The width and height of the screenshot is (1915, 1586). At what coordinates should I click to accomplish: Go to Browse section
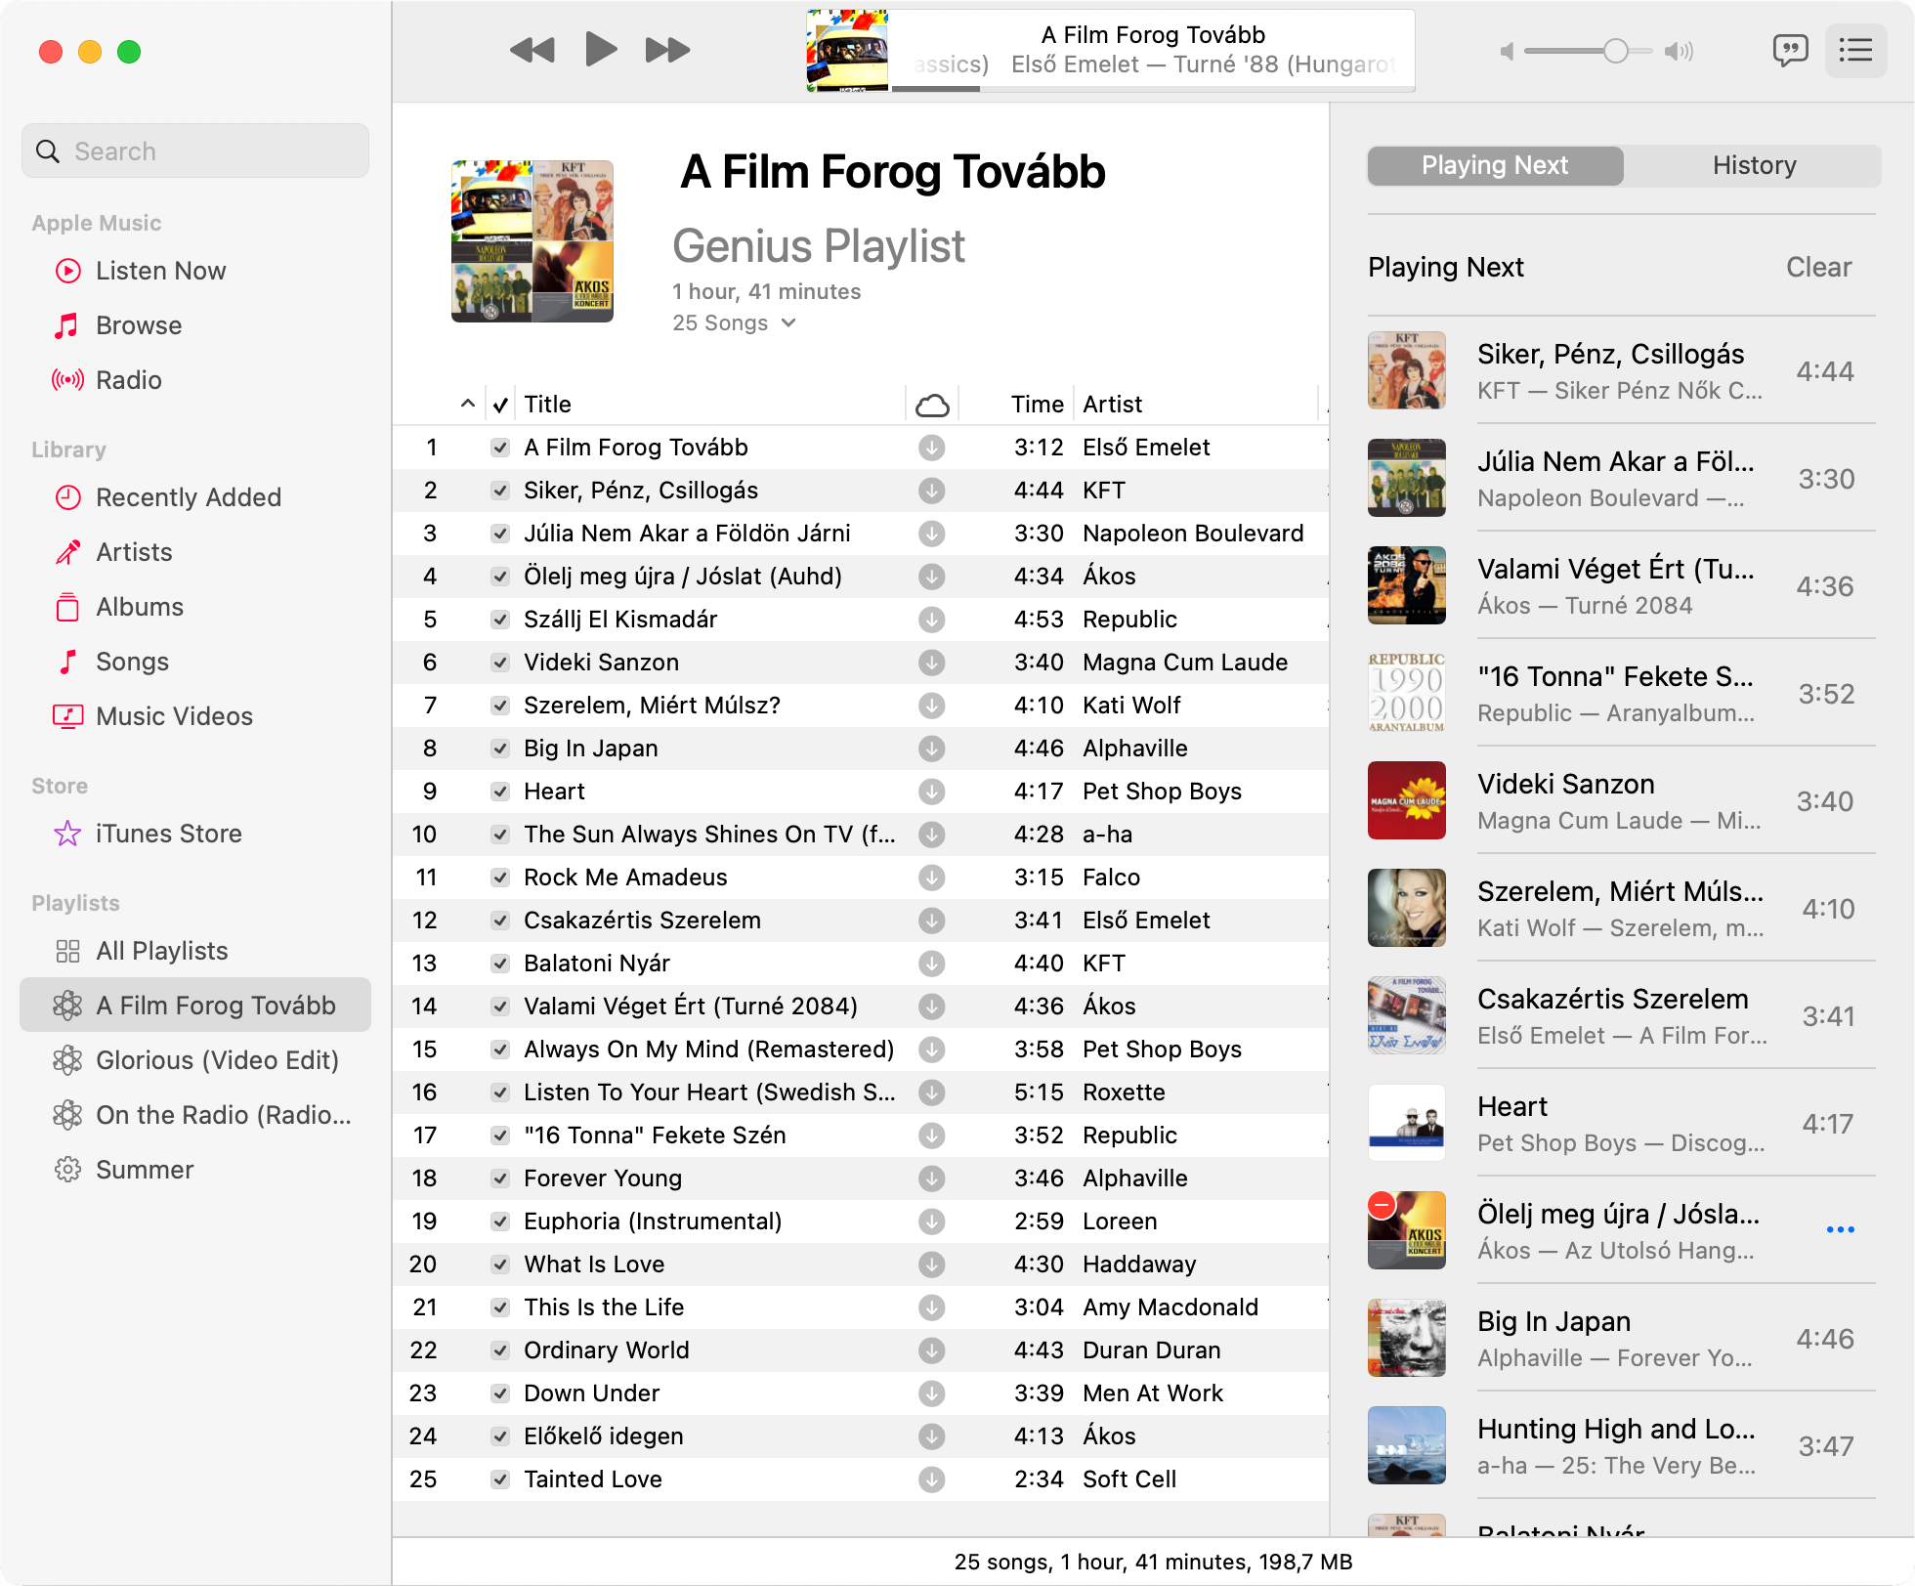pyautogui.click(x=195, y=325)
